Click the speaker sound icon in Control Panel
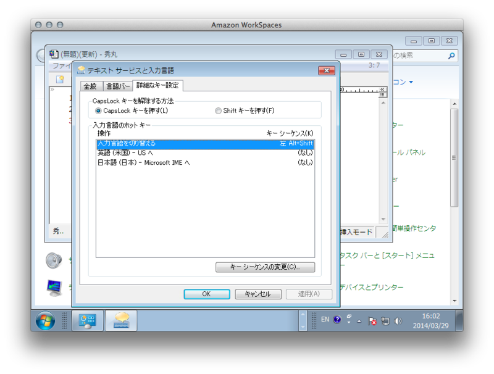 click(54, 260)
